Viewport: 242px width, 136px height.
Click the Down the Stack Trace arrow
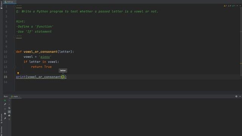point(9,104)
